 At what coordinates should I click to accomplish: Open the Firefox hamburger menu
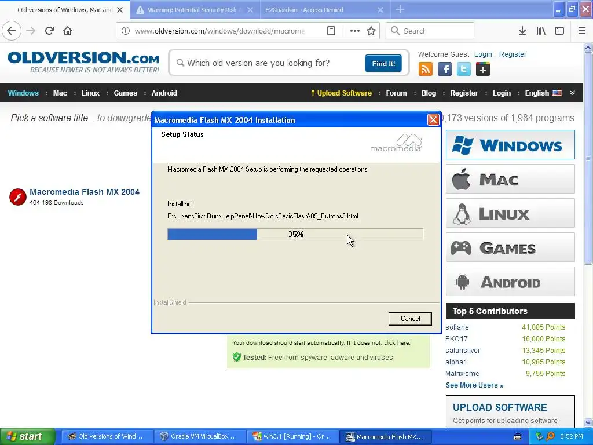582,31
